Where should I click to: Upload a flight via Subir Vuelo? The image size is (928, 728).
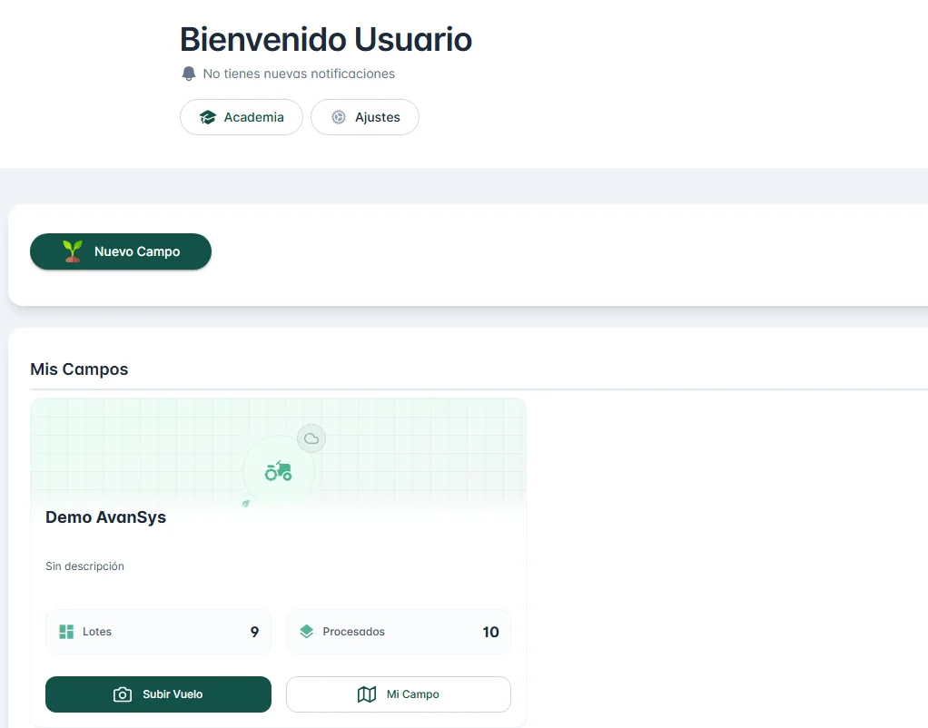[159, 694]
